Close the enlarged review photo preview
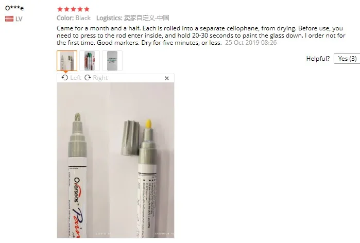360x243 pixels. click(167, 78)
